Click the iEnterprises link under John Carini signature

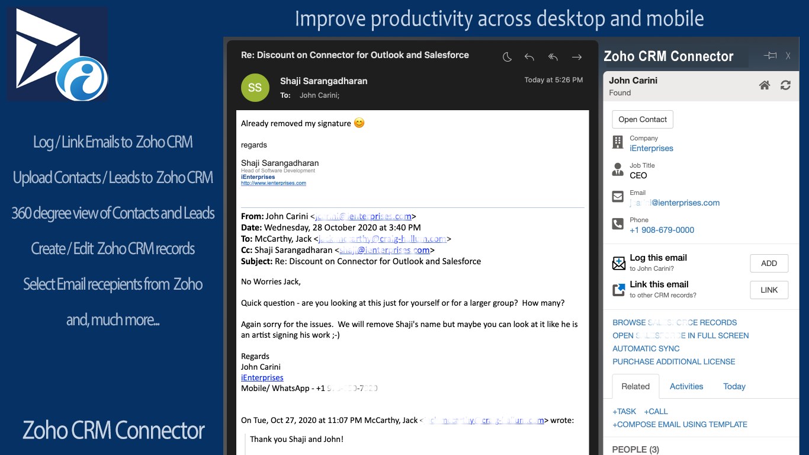[262, 377]
